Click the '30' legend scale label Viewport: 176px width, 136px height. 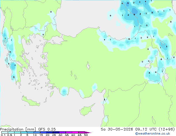tap(60, 135)
